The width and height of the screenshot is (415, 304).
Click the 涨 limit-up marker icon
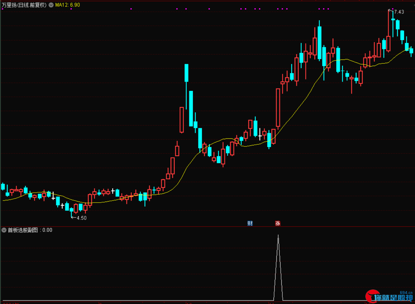[278, 223]
